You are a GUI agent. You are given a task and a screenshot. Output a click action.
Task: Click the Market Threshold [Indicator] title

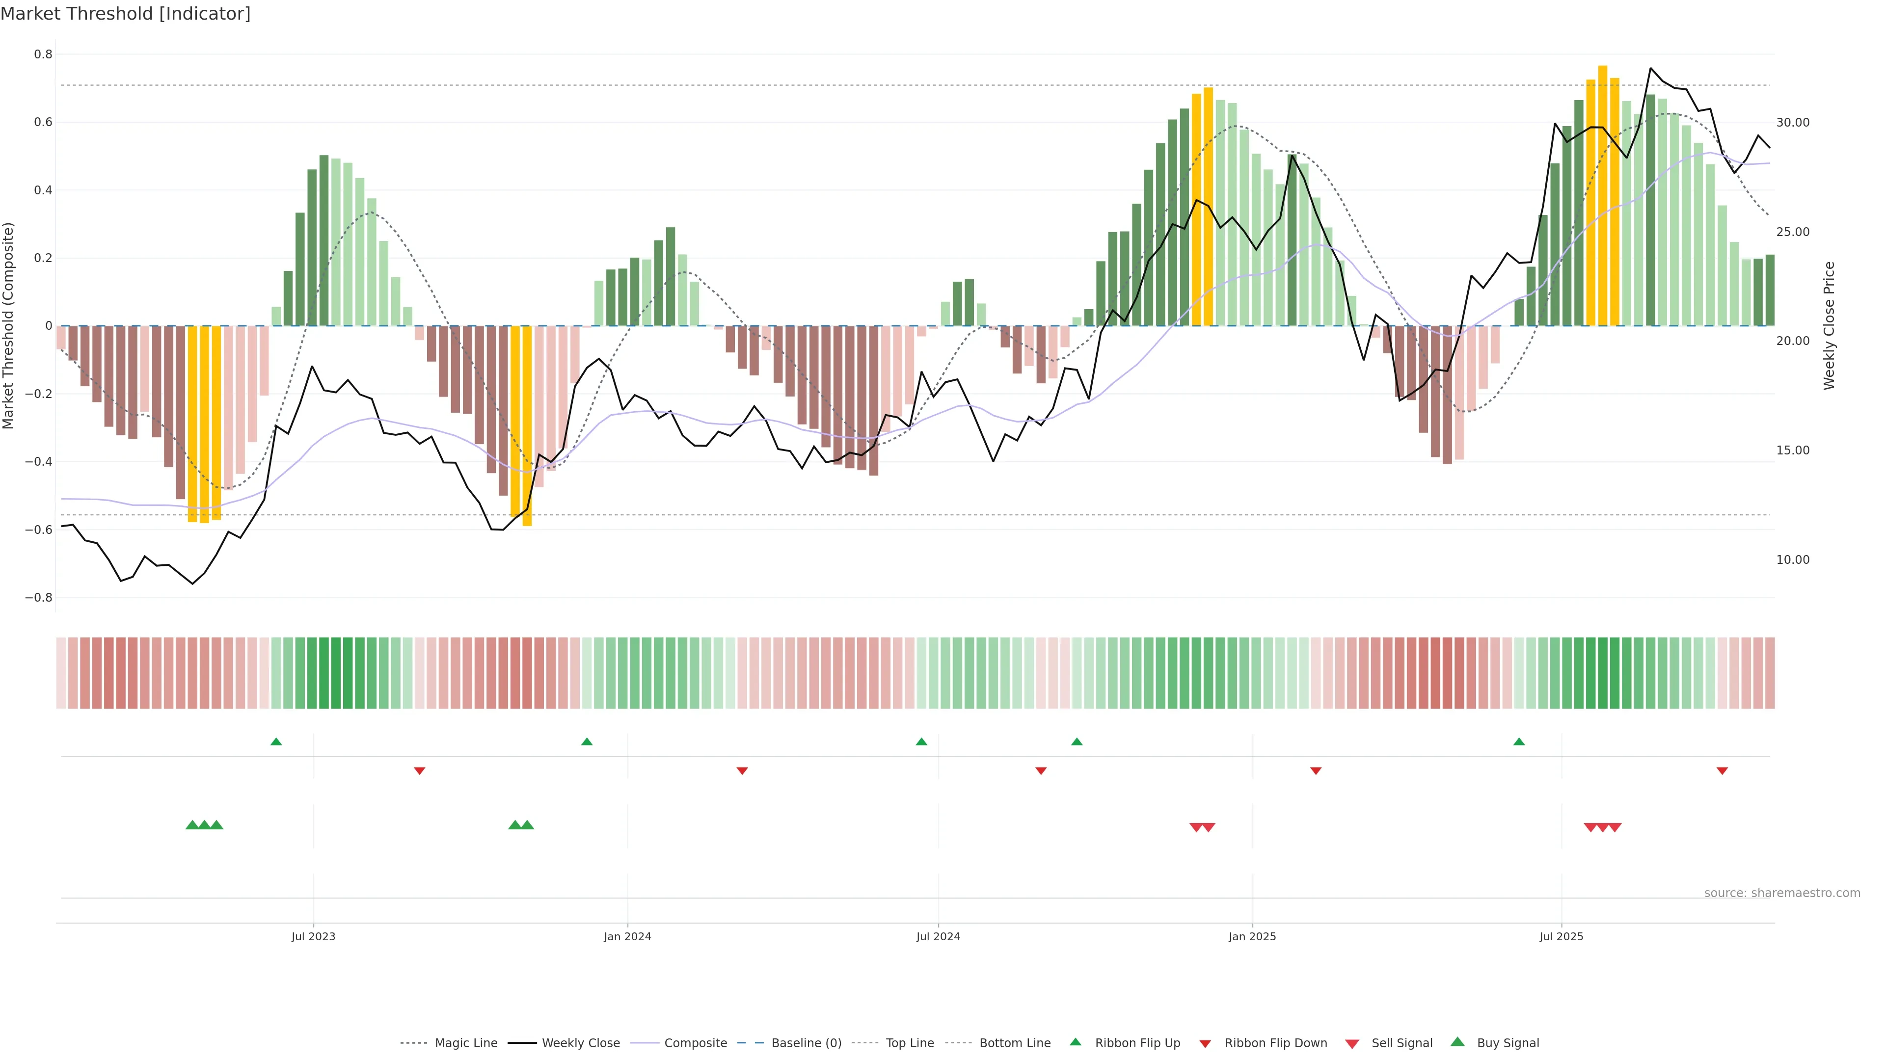pos(125,14)
